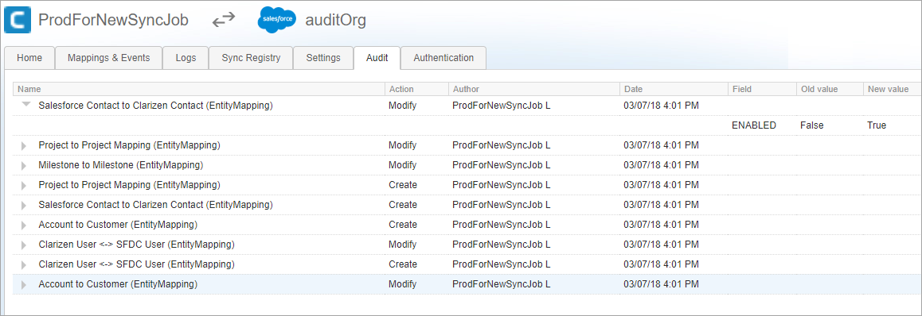Click the date in the highlighted Account to Customer row
Image resolution: width=922 pixels, height=316 pixels.
tap(661, 284)
